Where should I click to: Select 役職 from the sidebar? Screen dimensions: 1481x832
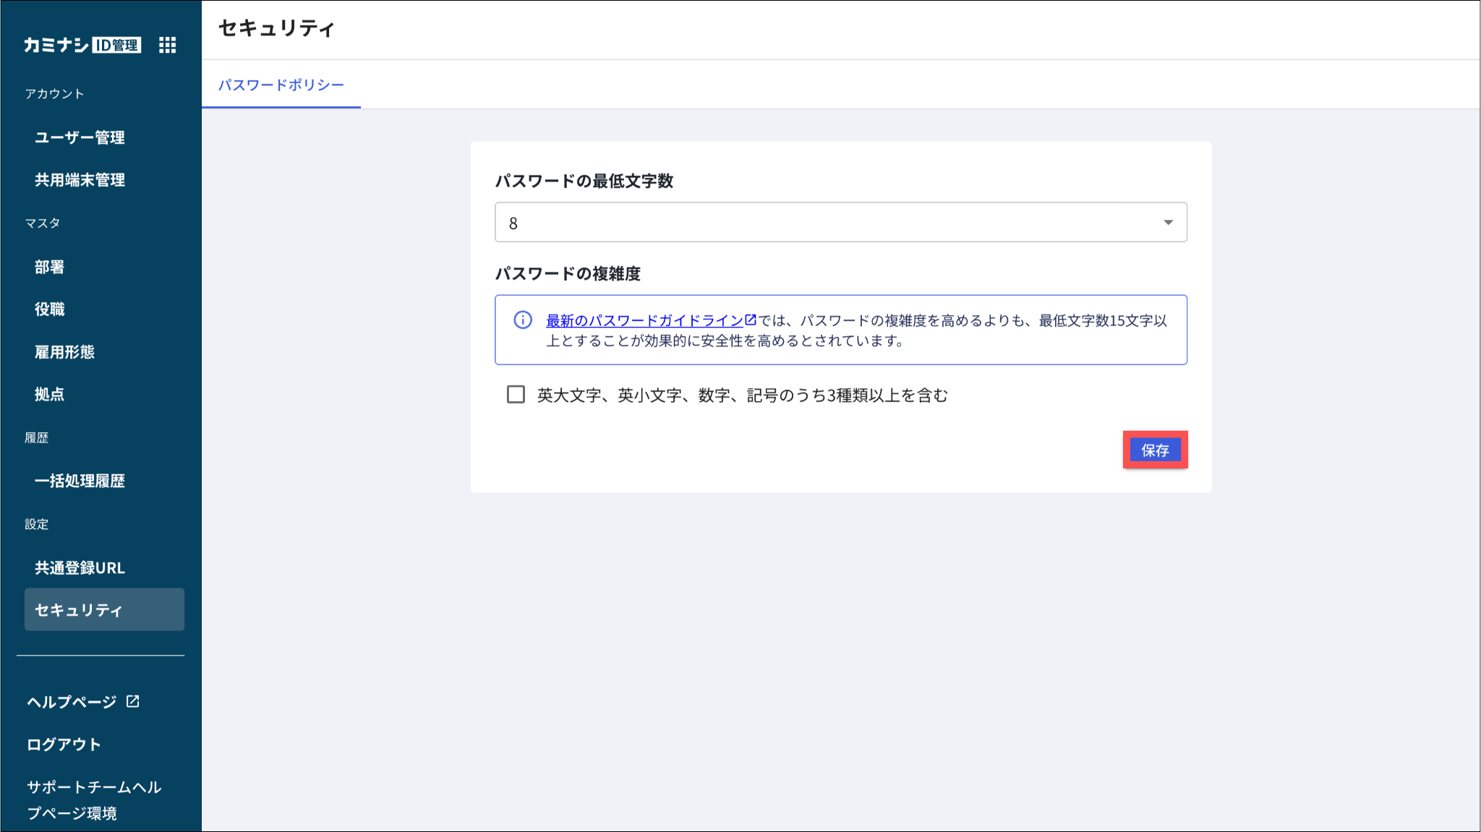click(x=49, y=309)
